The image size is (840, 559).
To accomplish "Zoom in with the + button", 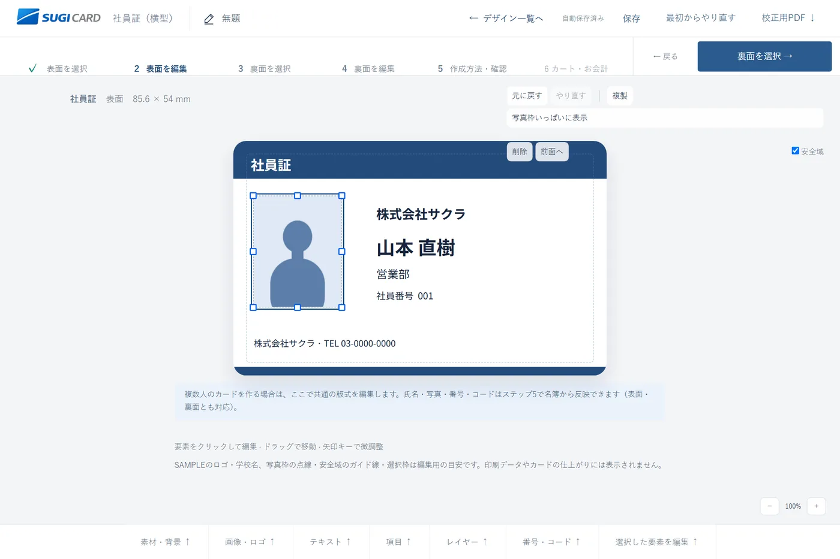I will pyautogui.click(x=816, y=506).
